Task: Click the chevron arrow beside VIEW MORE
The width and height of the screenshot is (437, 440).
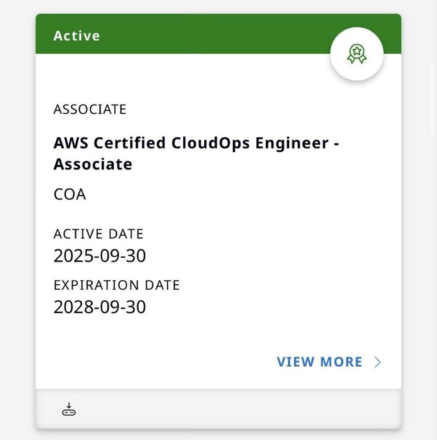Action: [x=378, y=362]
